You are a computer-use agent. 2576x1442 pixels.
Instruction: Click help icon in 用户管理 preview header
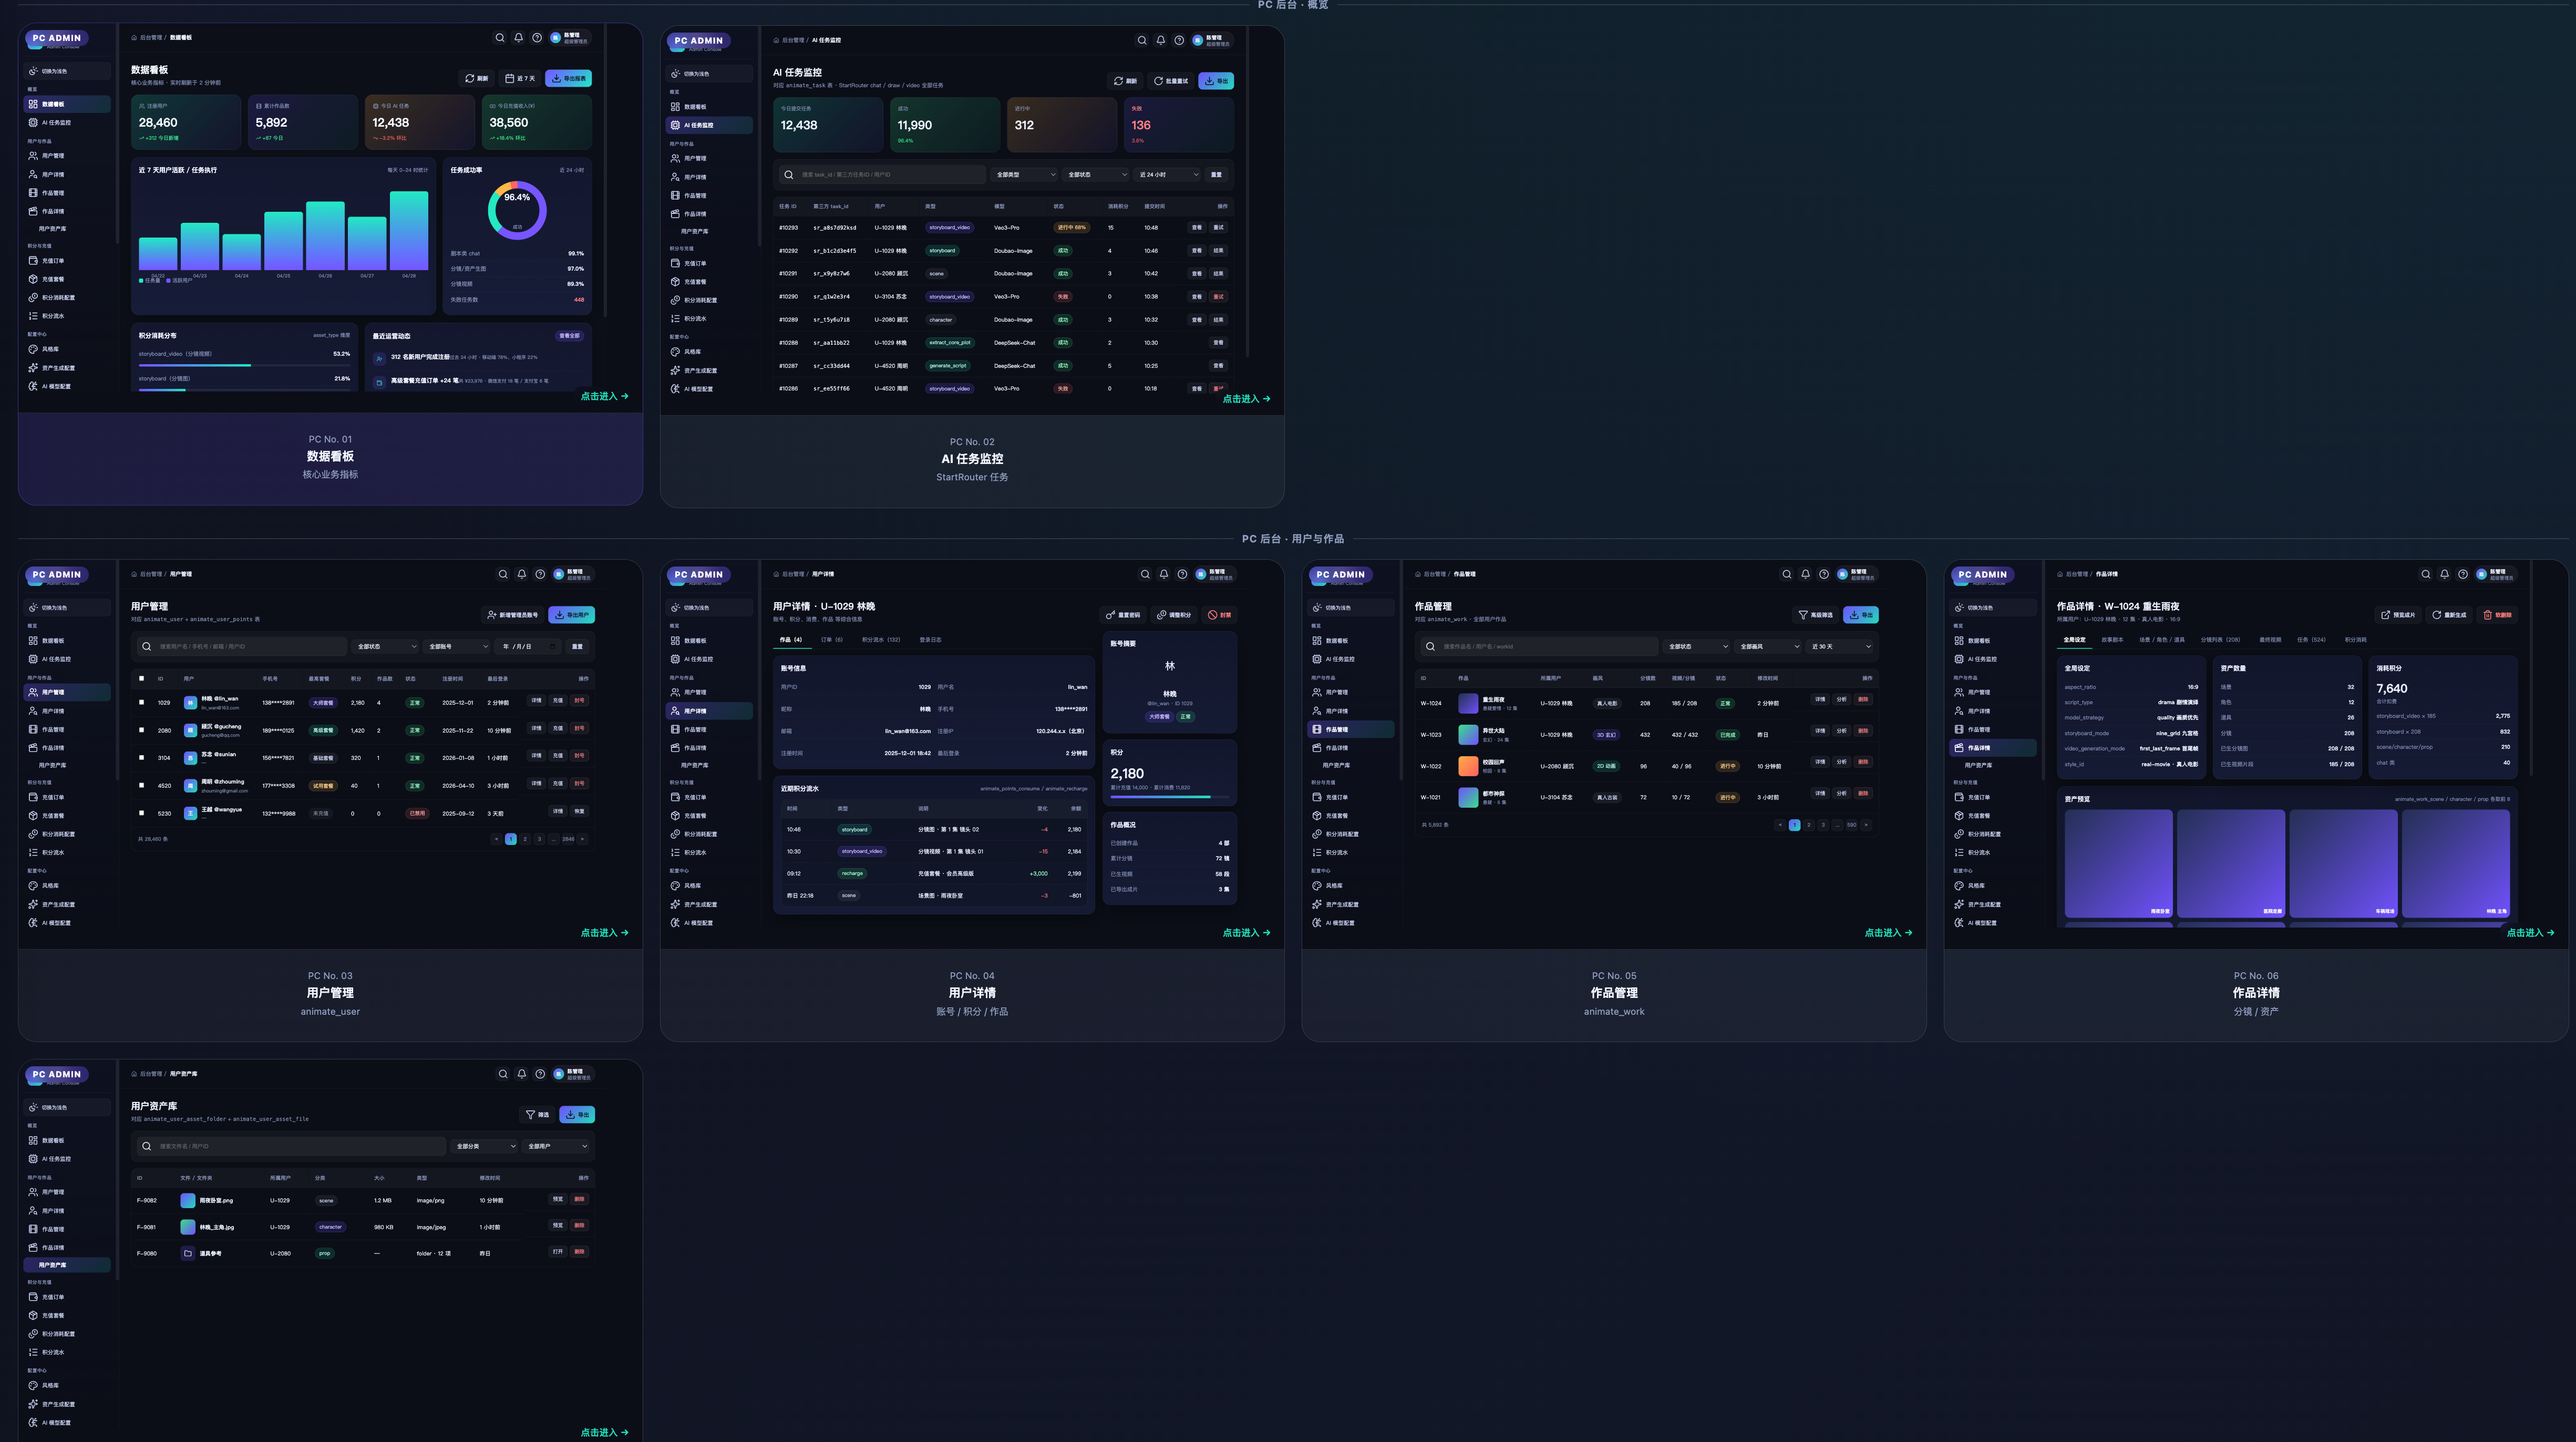click(540, 574)
